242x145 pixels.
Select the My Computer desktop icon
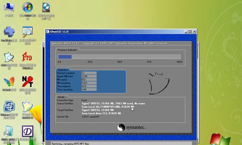[9, 9]
